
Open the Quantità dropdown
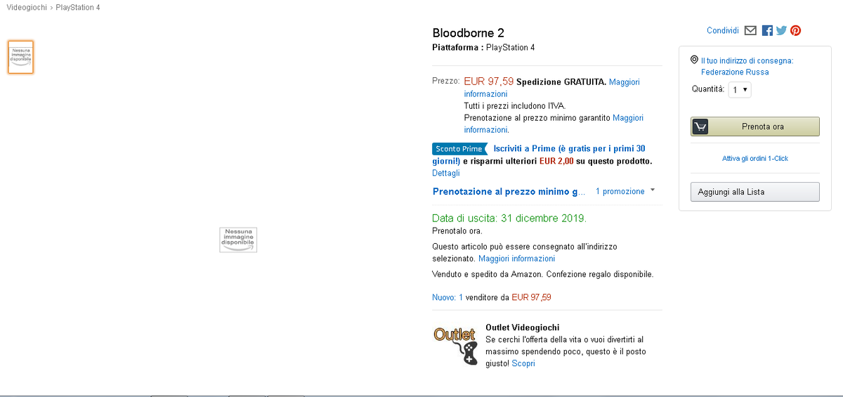[740, 90]
